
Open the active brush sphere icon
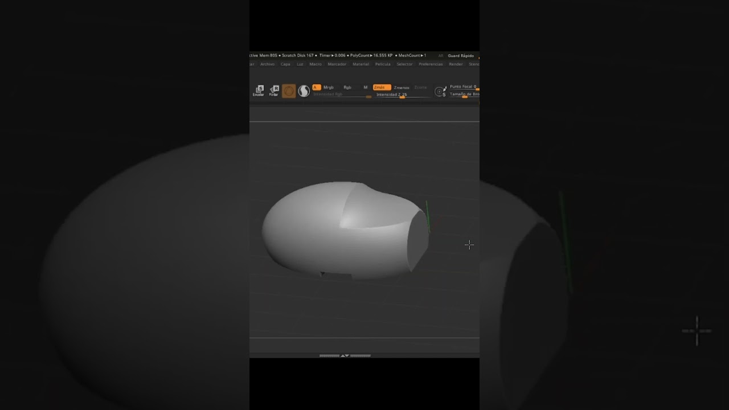tap(289, 91)
